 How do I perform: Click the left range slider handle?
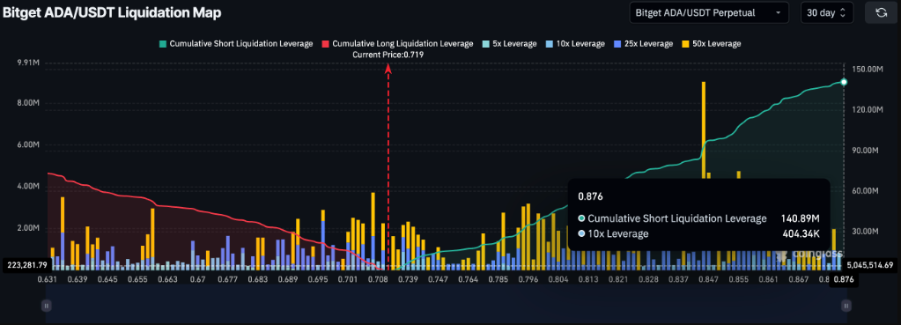(46, 306)
